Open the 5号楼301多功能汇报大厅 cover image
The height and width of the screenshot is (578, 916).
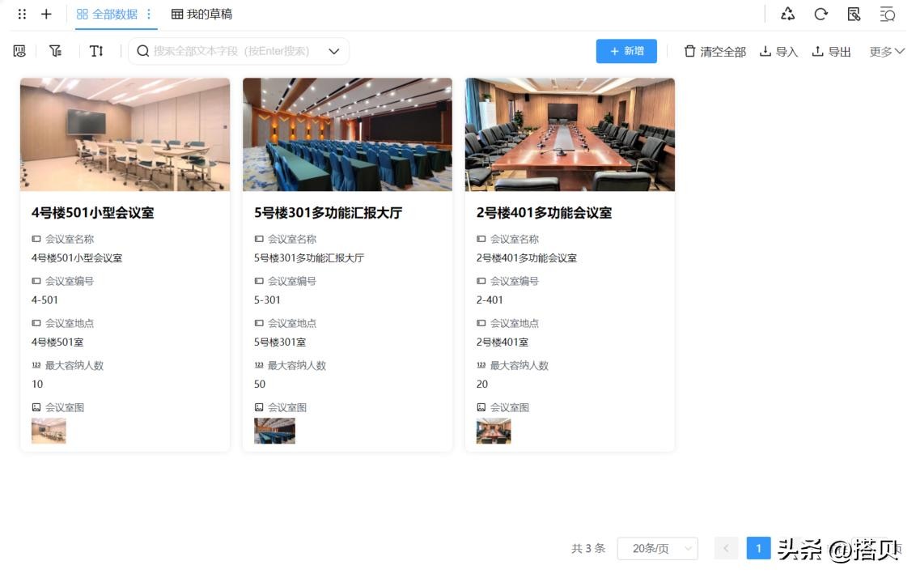(x=347, y=134)
